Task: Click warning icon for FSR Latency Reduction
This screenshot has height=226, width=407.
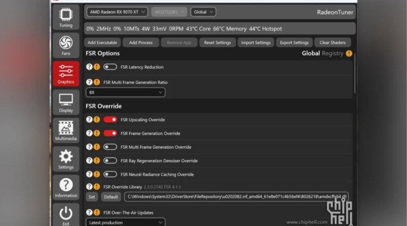Action: (x=97, y=67)
